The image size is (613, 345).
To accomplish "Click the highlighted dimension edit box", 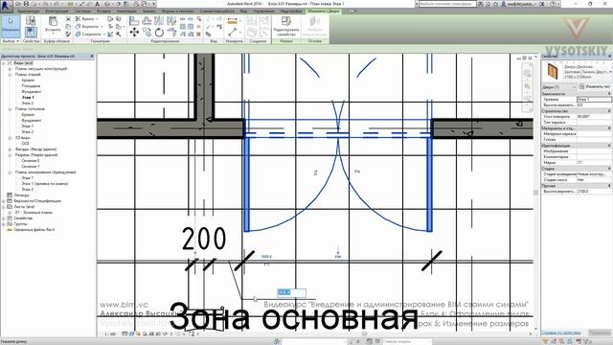I will [291, 292].
